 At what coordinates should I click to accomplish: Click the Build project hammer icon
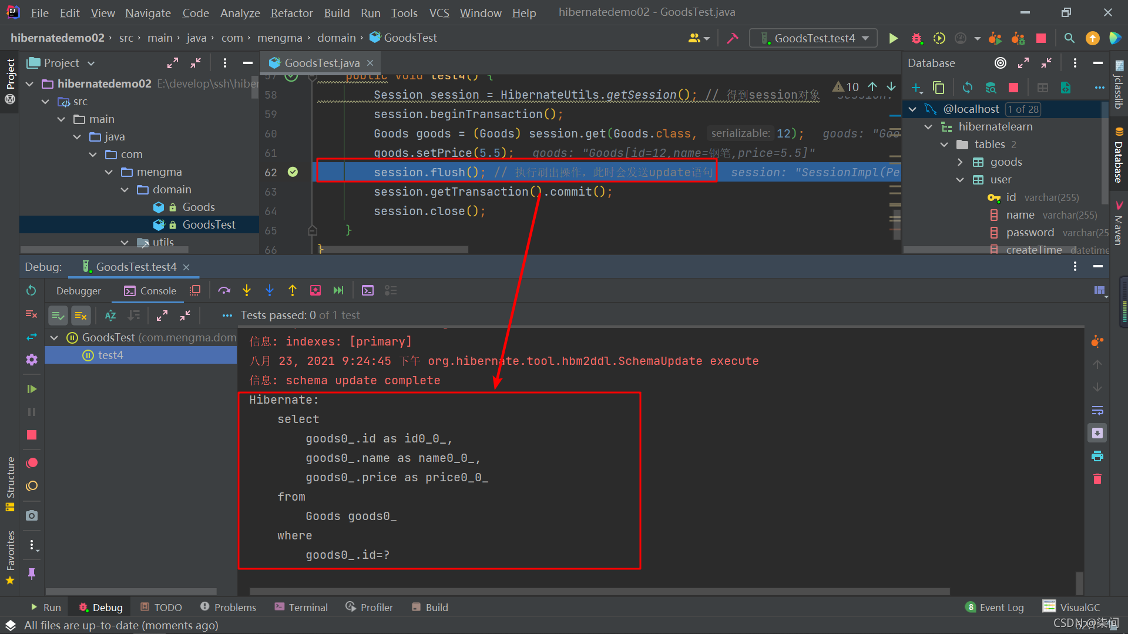(x=732, y=38)
